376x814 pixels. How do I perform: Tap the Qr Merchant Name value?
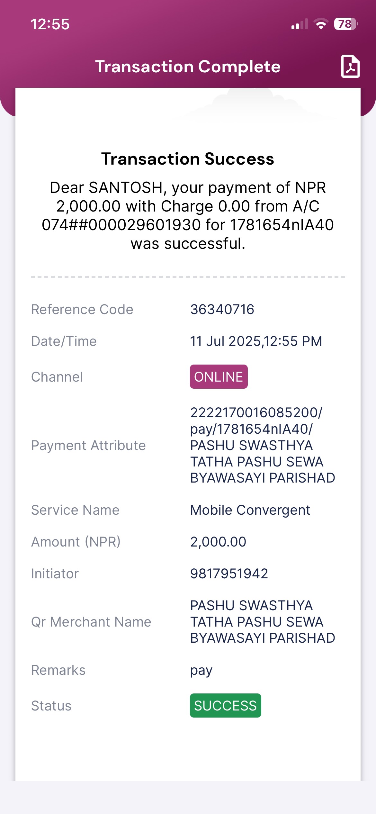tap(263, 622)
